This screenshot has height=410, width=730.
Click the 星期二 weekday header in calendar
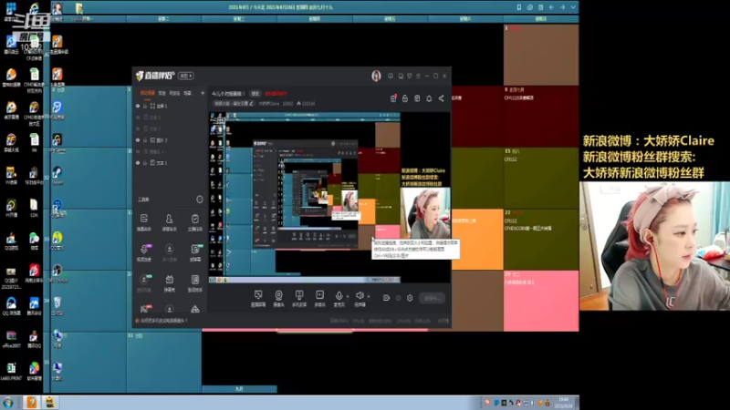[163, 18]
